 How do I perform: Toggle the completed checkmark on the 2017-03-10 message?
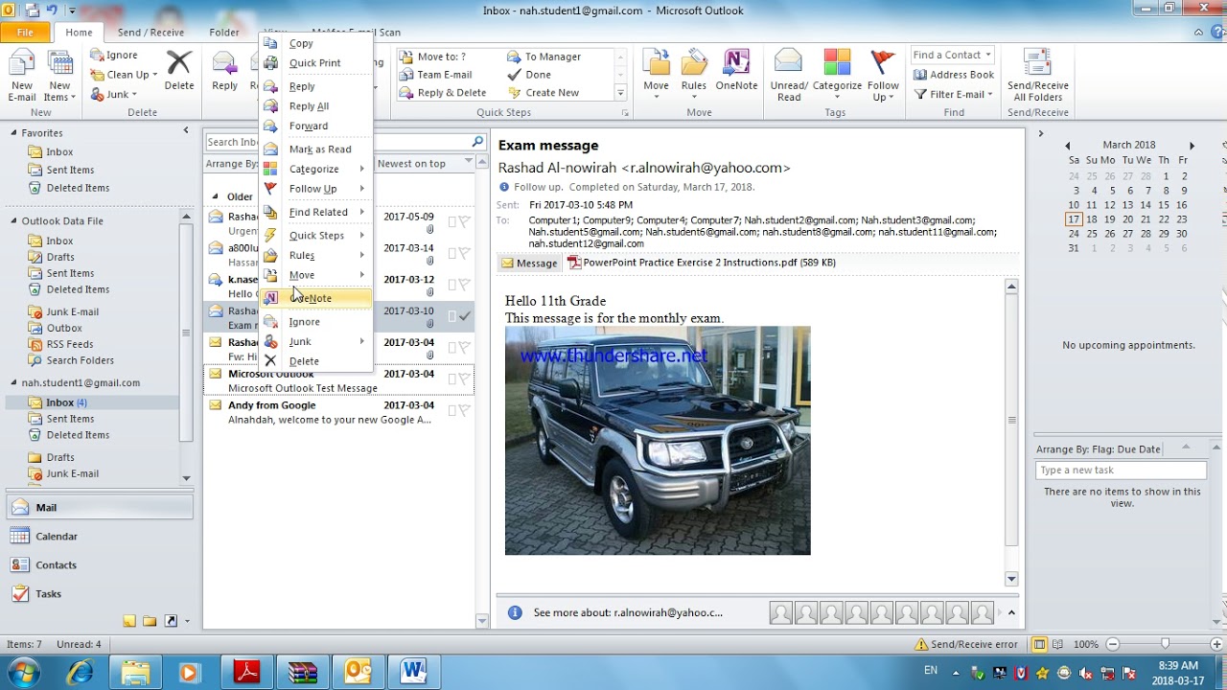[x=464, y=316]
